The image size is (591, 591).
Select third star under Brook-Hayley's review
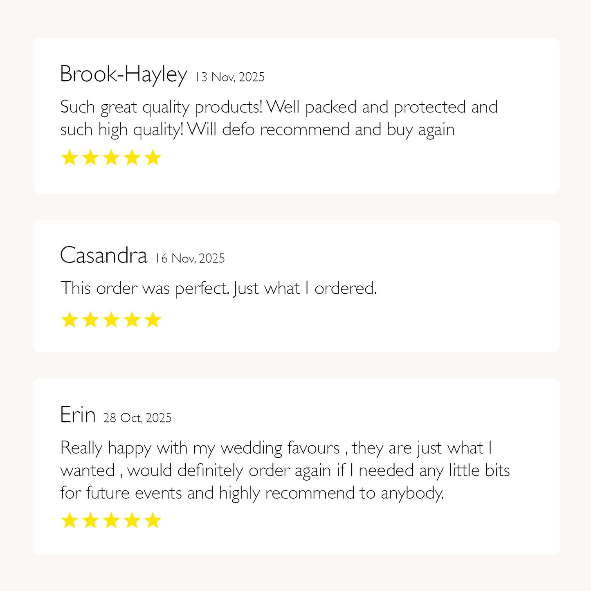pyautogui.click(x=111, y=158)
